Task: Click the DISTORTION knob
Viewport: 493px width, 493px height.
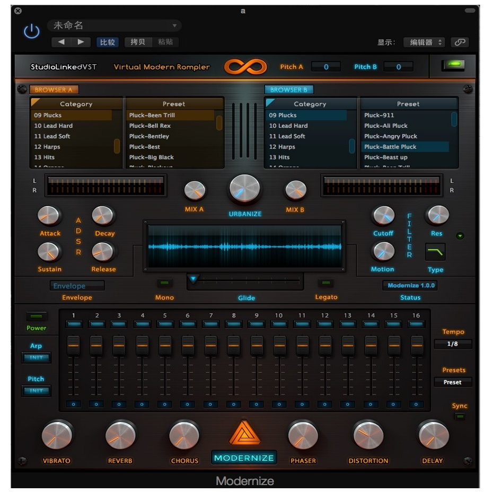Action: pyautogui.click(x=368, y=435)
